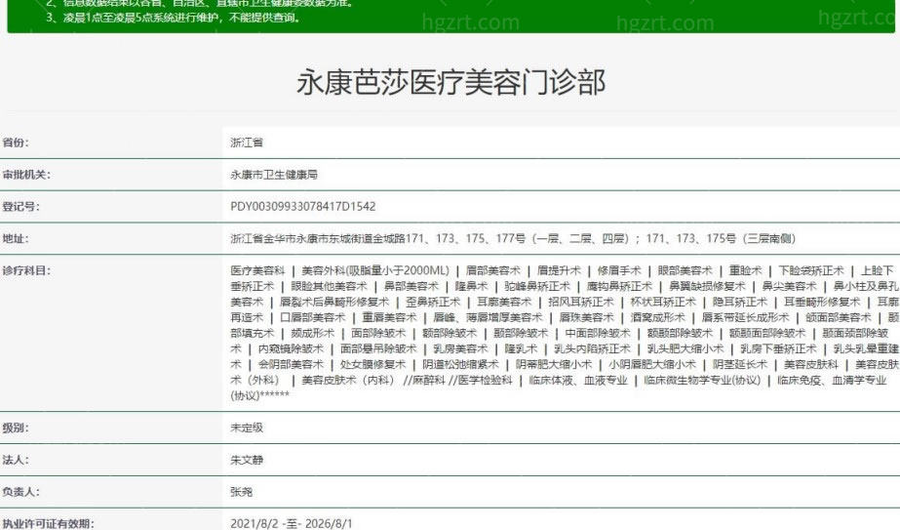Select the 执业许可证有效期 label
This screenshot has height=530, width=900.
coord(48,524)
